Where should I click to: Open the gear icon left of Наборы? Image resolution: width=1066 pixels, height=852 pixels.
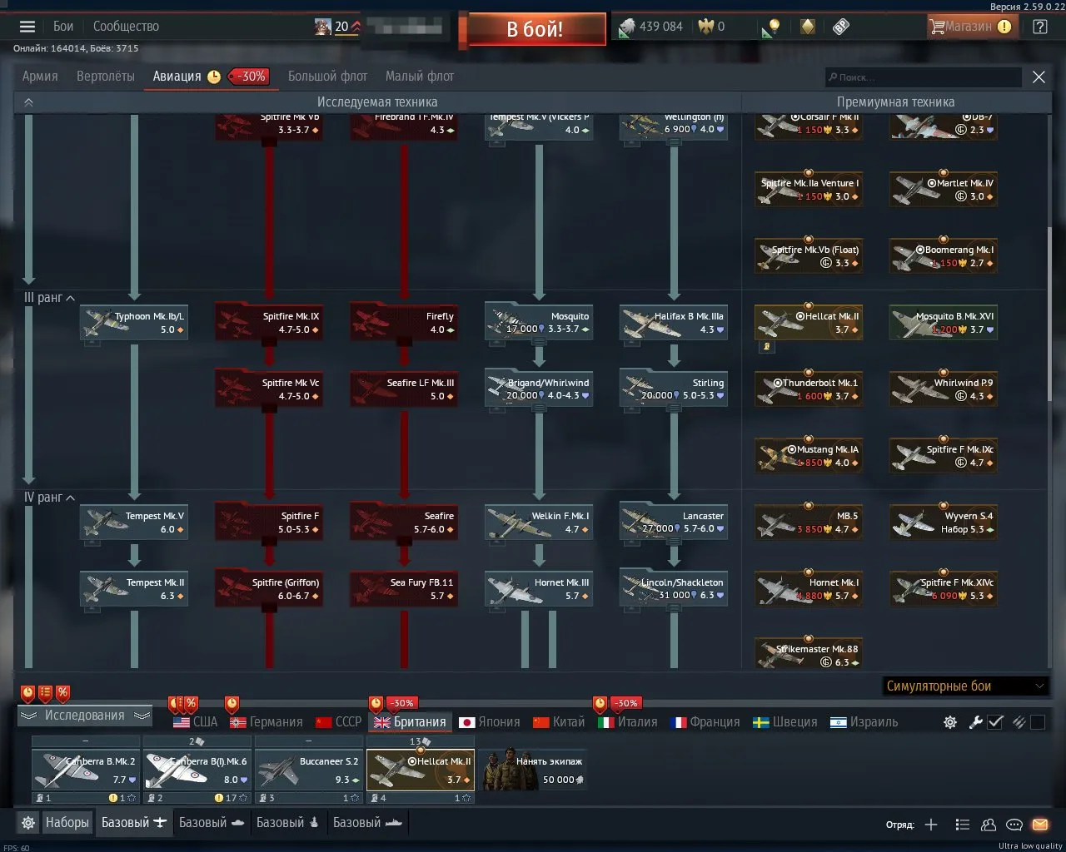click(28, 823)
